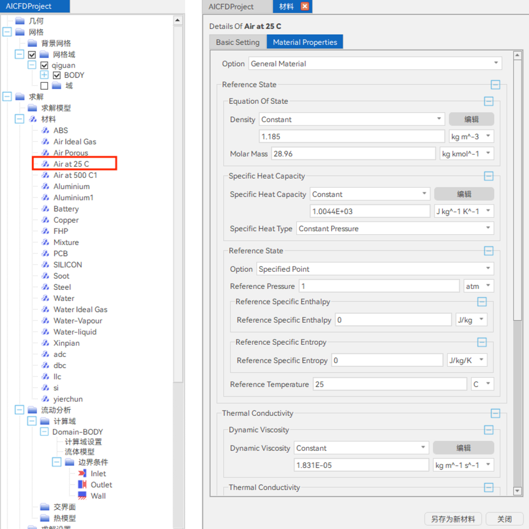The width and height of the screenshot is (529, 529).
Task: Check the 域 checkbox
Action: tap(44, 86)
